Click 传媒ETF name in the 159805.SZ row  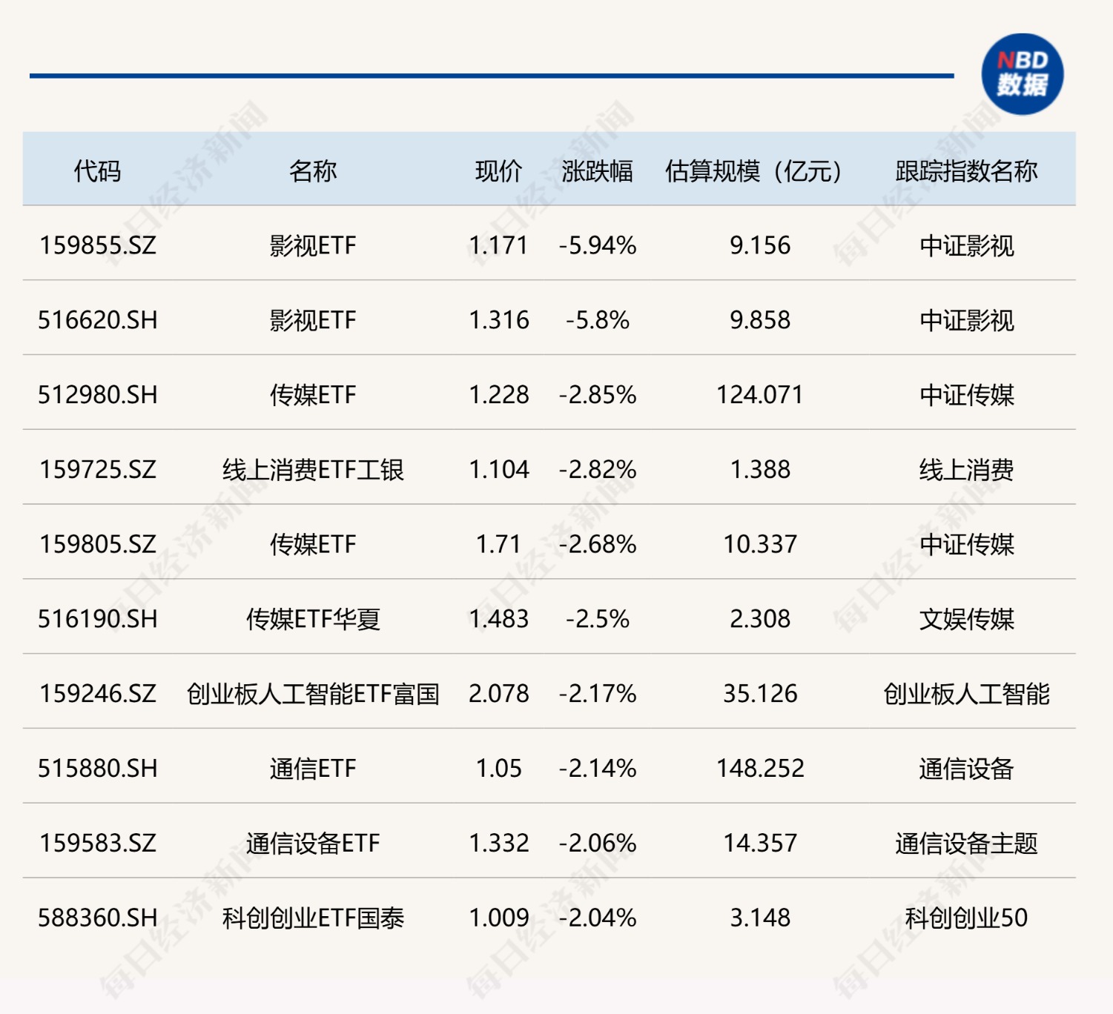(x=313, y=545)
